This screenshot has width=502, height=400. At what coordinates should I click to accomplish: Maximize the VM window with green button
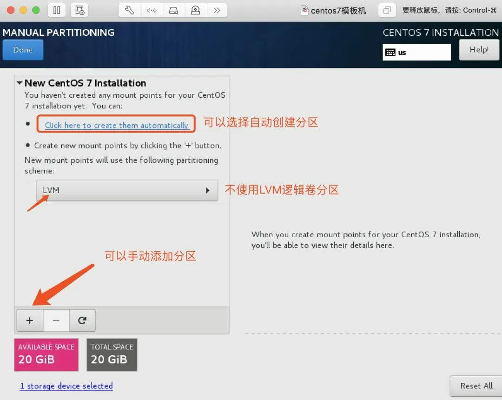click(36, 10)
